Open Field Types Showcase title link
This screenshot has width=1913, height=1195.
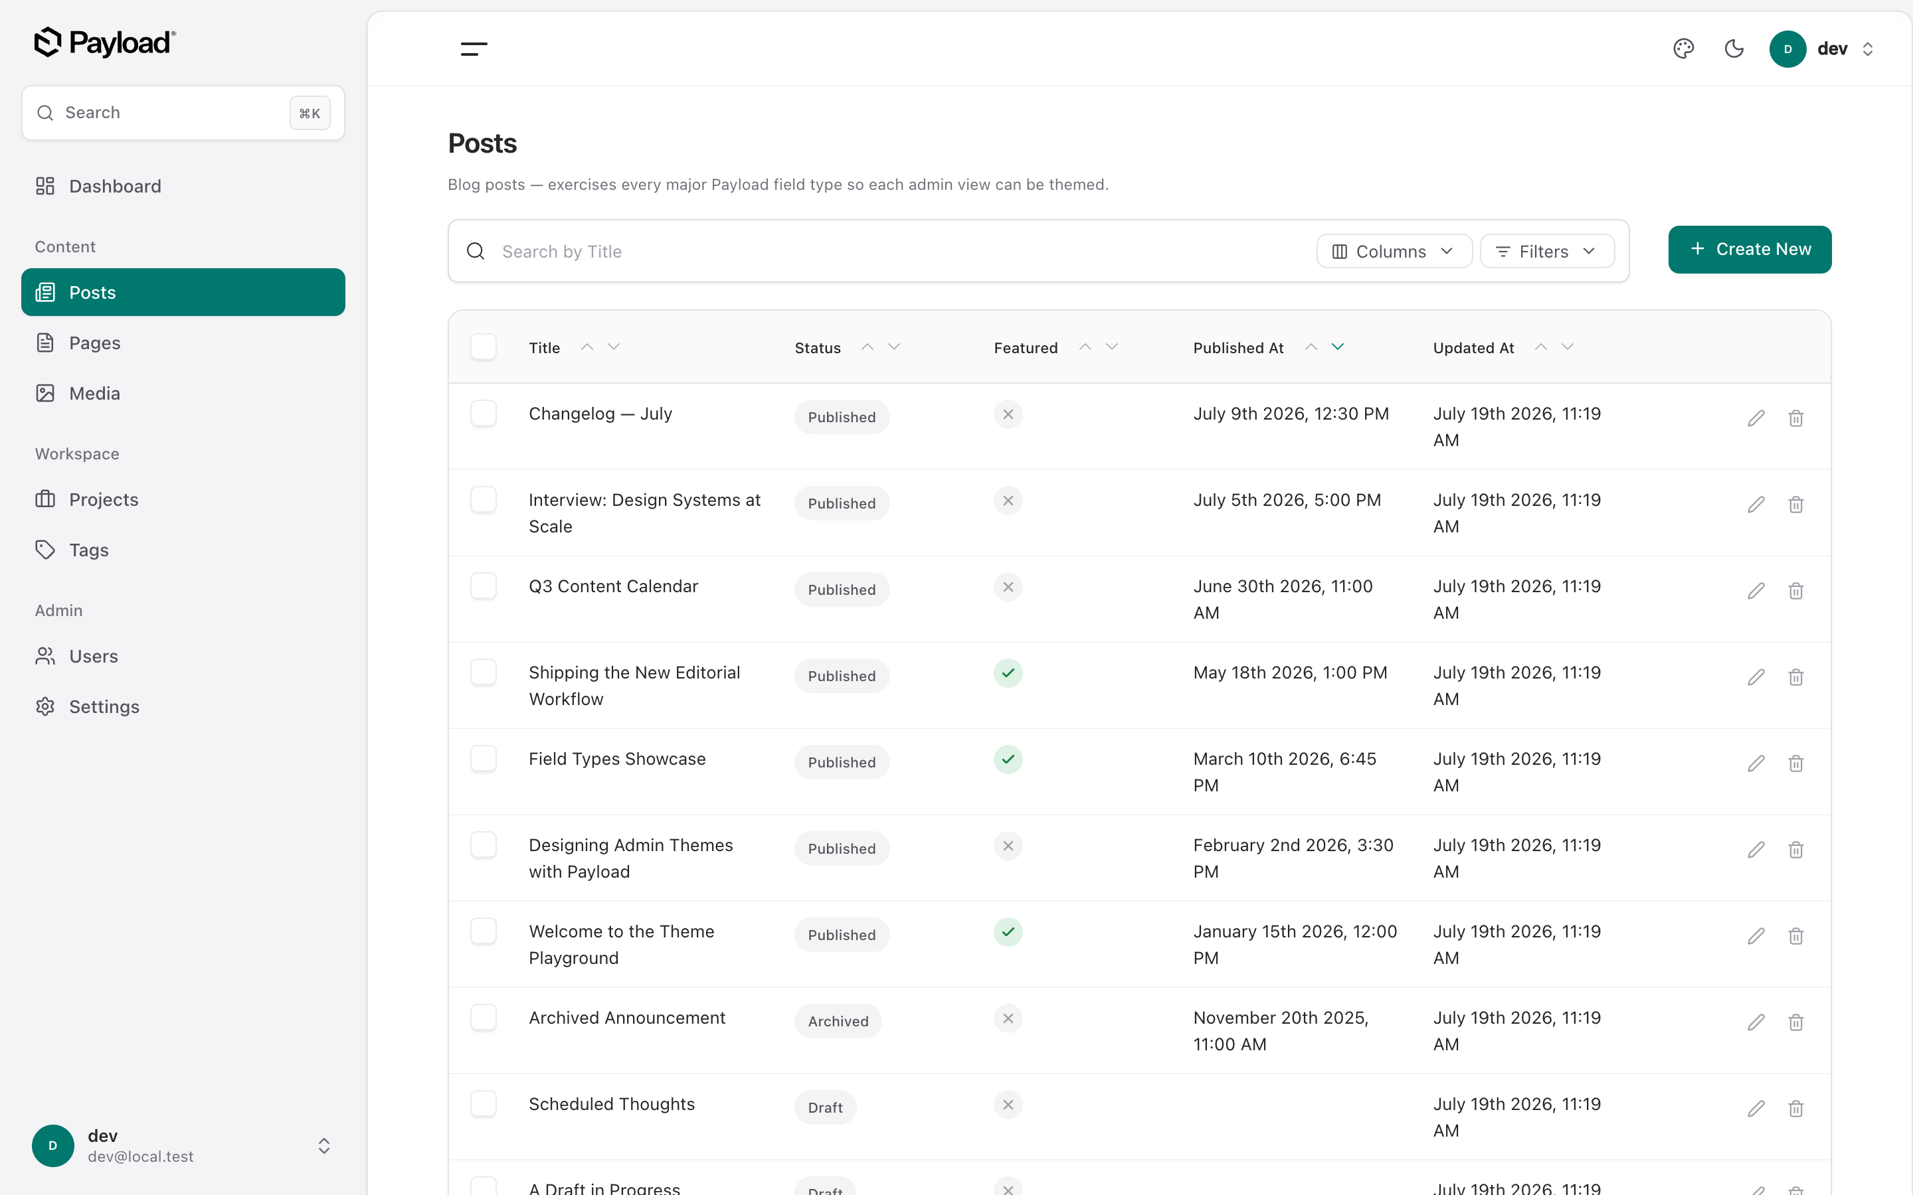pos(617,759)
